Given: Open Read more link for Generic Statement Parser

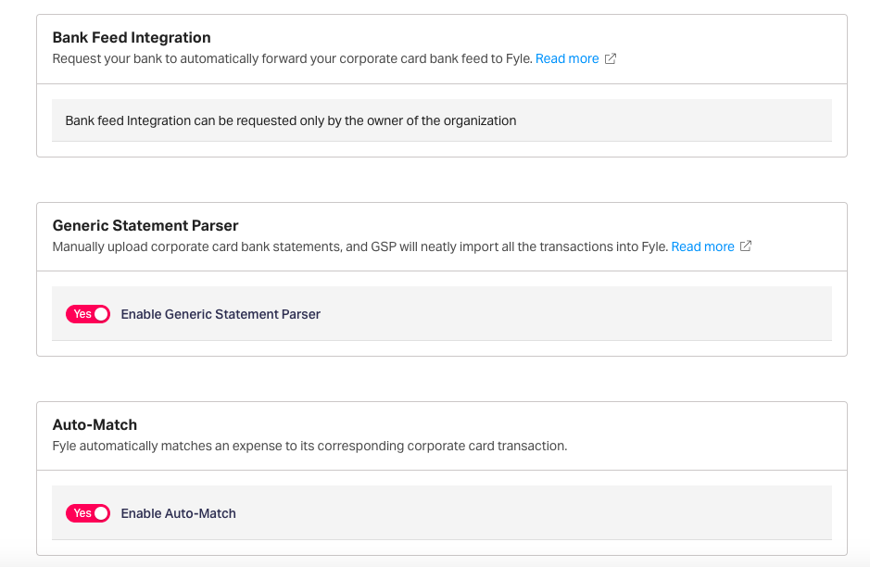Looking at the screenshot, I should tap(702, 246).
